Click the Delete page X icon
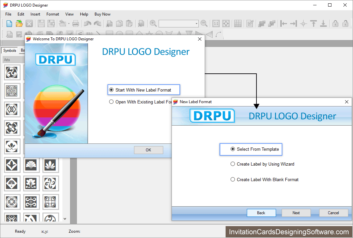Viewport: 353px width, 238px height. 141,23
